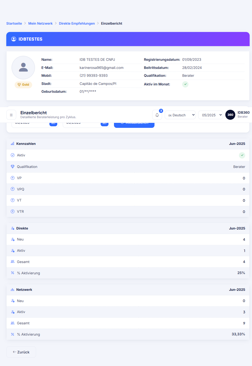Click the 360 user avatar
This screenshot has width=252, height=366.
point(230,115)
